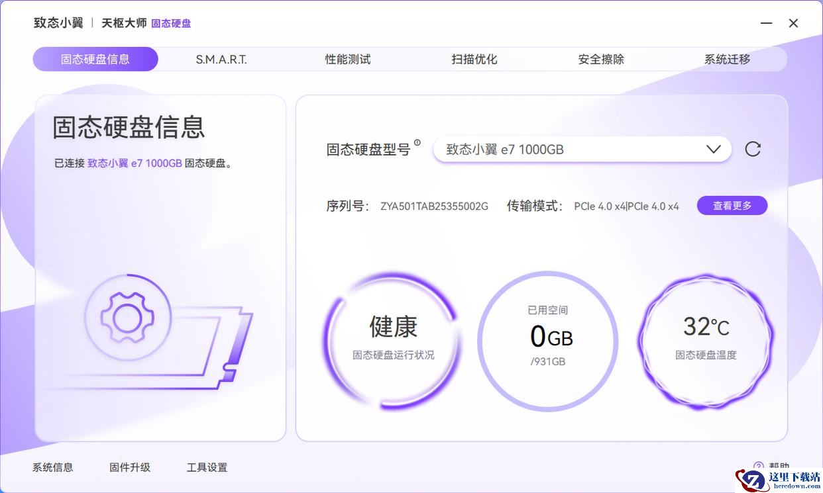Click the info icon next to 固态硬盘型号
Screen dimensions: 823x493
click(x=417, y=142)
